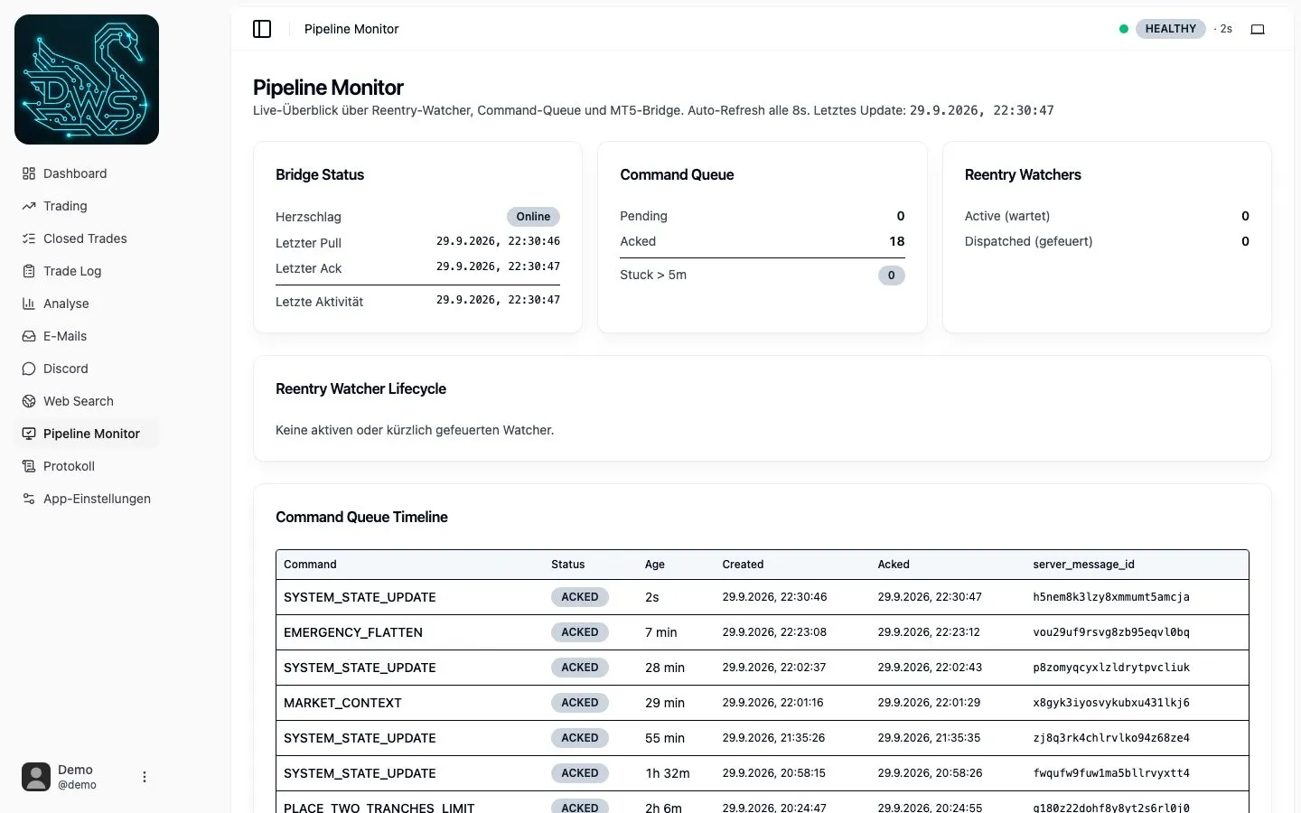The width and height of the screenshot is (1301, 813).
Task: Click the green health status dot
Action: (1124, 29)
